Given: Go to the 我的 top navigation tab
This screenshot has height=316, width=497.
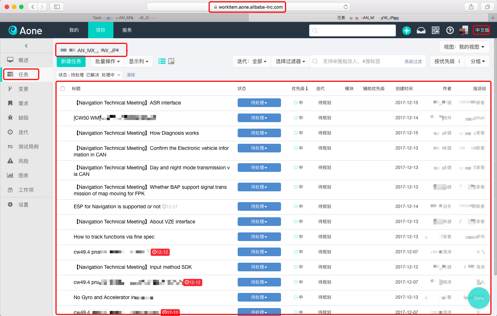Looking at the screenshot, I should [74, 30].
